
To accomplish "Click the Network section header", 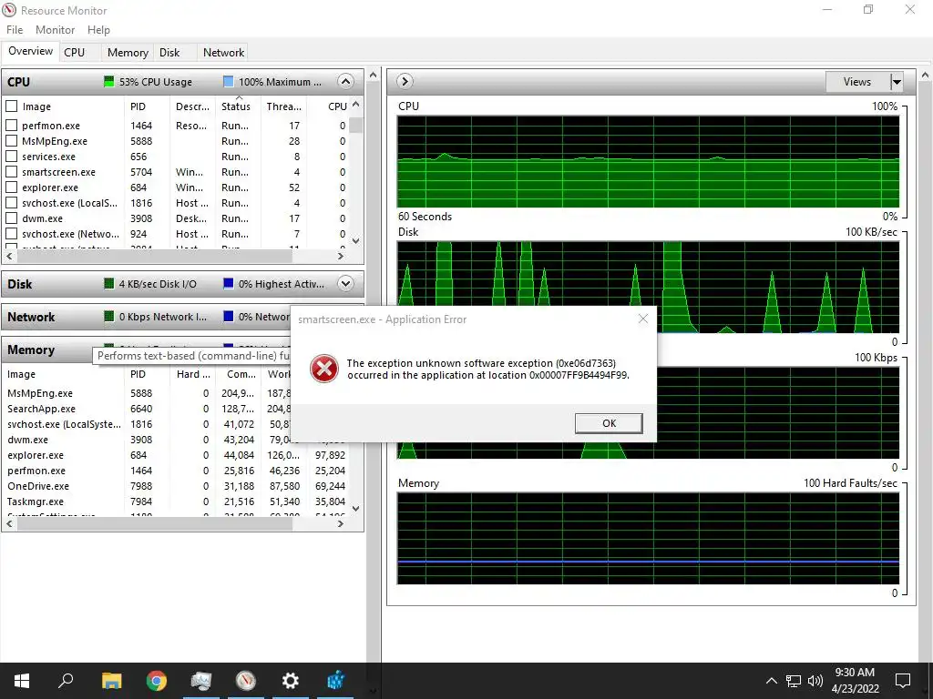I will tap(148, 317).
